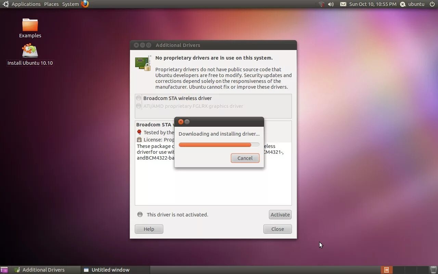The image size is (438, 274).
Task: Click the Close button in Additional Drivers
Action: click(x=278, y=229)
